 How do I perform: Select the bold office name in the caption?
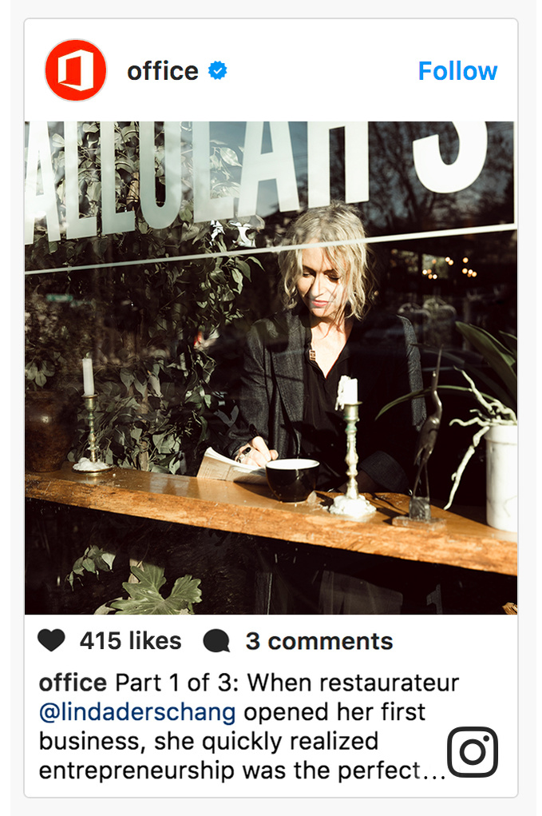click(x=73, y=683)
